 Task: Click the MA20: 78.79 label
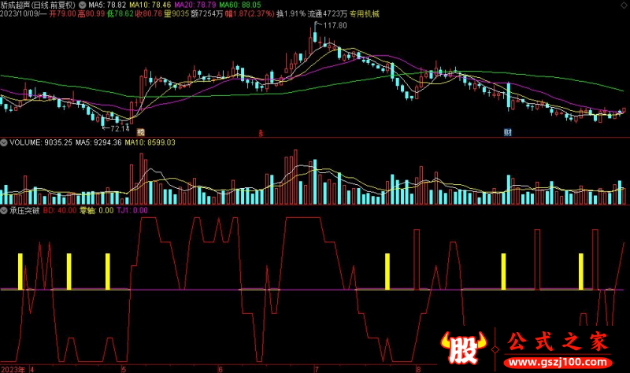[x=195, y=5]
